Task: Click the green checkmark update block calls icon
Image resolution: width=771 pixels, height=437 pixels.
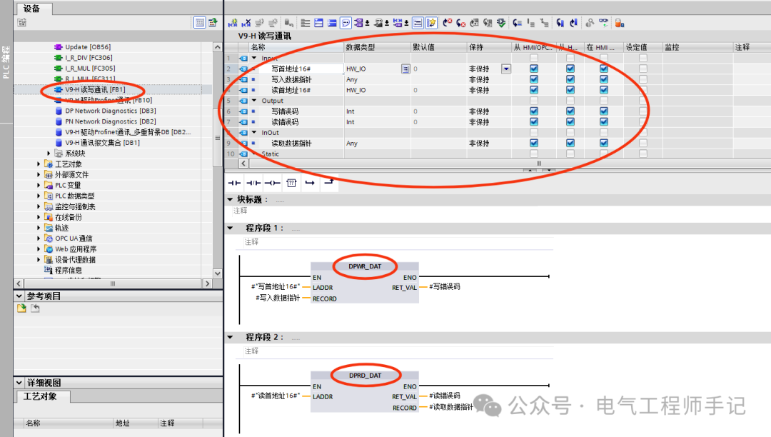Action: point(501,23)
